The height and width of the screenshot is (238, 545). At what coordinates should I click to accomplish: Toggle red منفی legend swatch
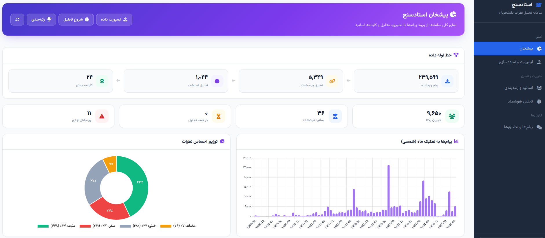[85, 226]
